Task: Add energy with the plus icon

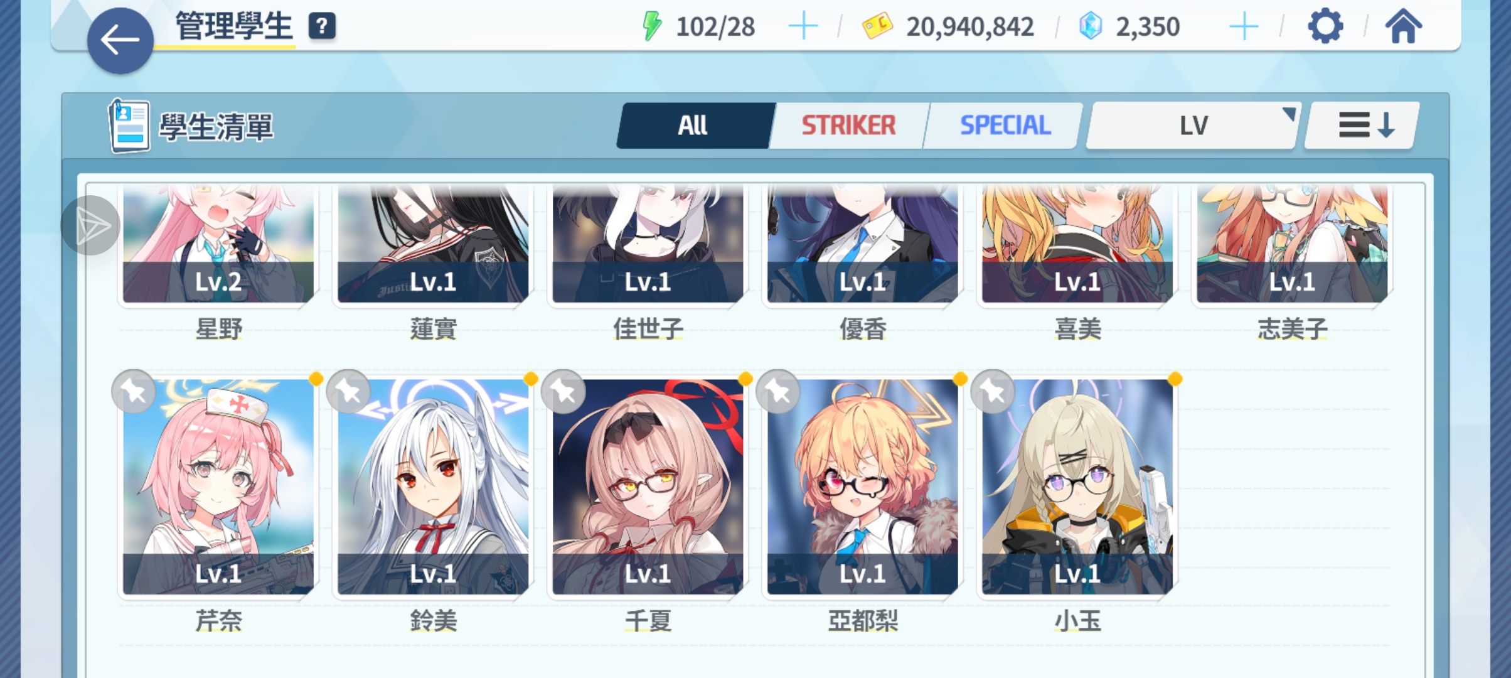Action: [803, 27]
